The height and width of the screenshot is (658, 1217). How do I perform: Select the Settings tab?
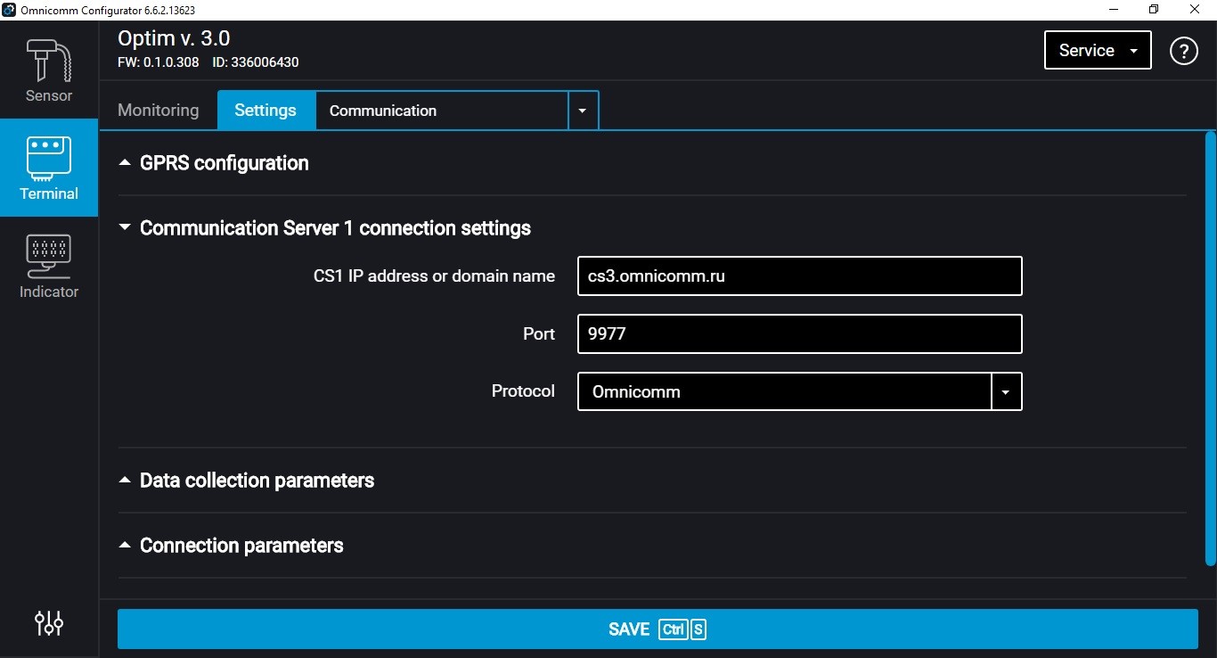coord(265,110)
